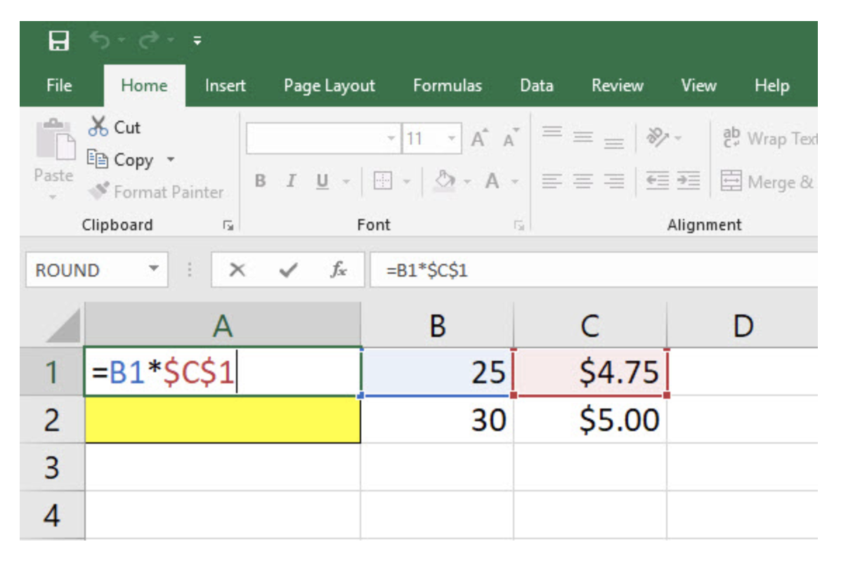
Task: Switch to the Insert tab
Action: 225,86
